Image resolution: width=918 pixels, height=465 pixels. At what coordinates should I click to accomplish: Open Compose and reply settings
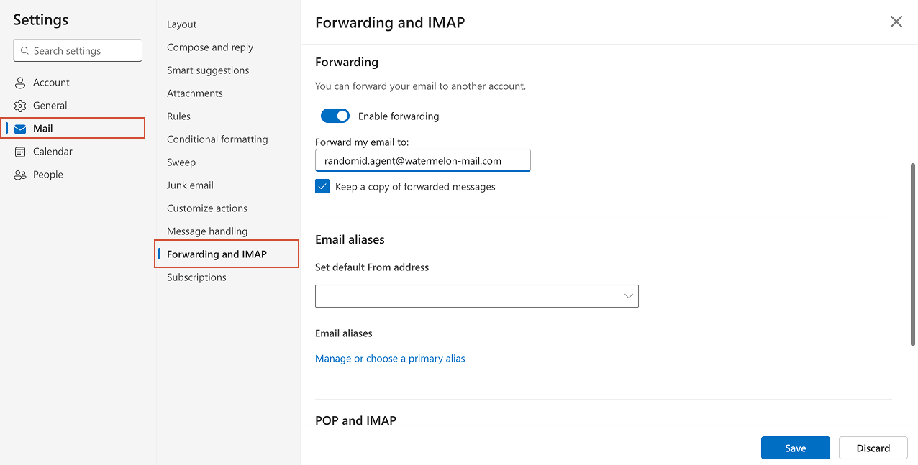tap(209, 47)
